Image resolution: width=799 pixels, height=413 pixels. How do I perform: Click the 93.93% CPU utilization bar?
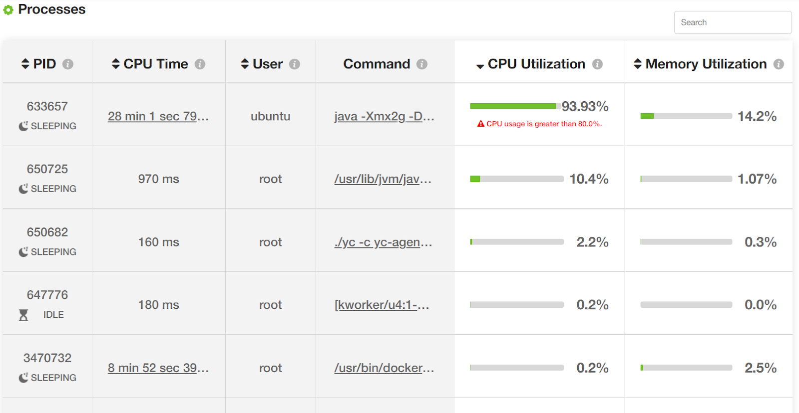(513, 106)
